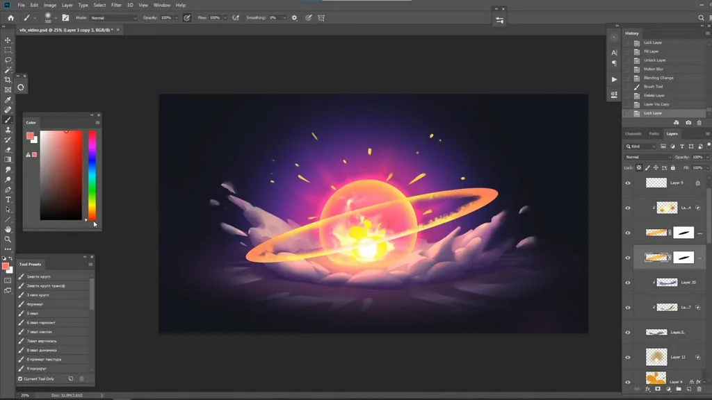
Task: Select the Pen tool
Action: [x=8, y=190]
